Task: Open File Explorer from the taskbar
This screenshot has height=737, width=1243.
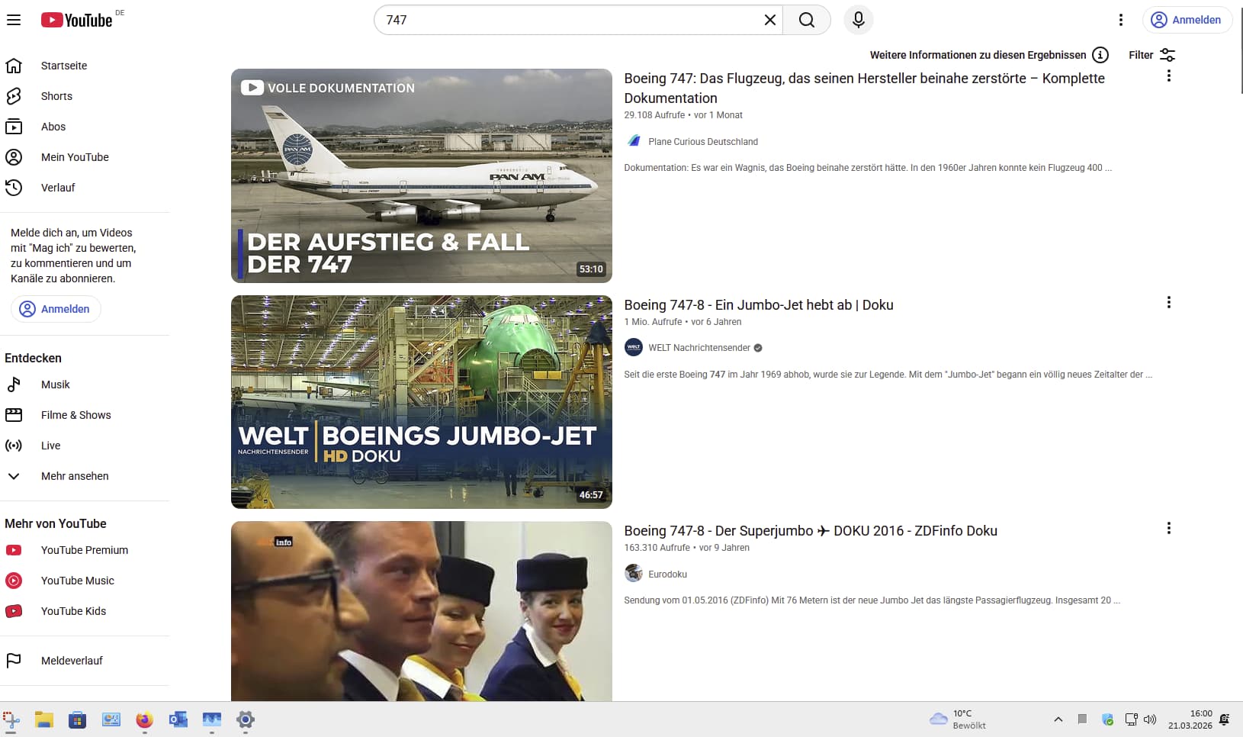Action: (44, 719)
